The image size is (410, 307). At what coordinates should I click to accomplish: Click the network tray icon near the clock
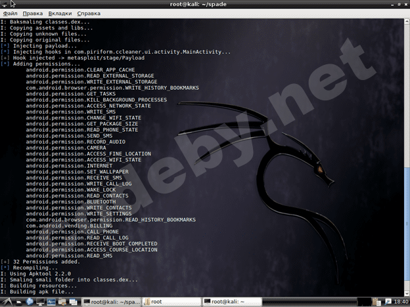click(388, 302)
